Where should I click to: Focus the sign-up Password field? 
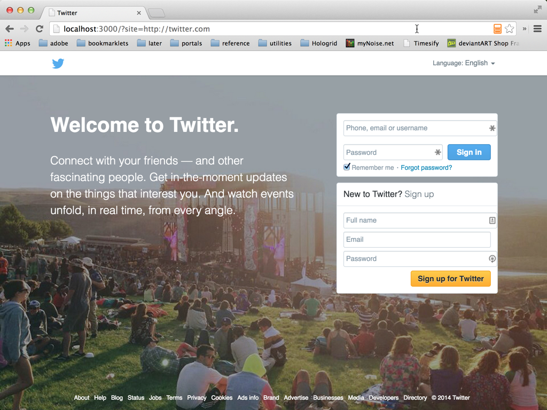click(x=420, y=259)
